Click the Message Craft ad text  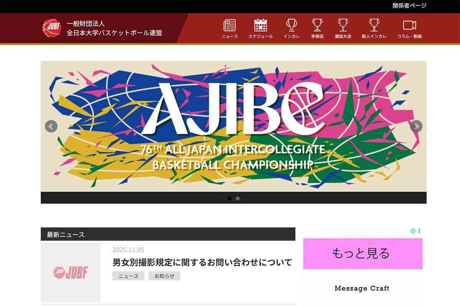(x=362, y=288)
